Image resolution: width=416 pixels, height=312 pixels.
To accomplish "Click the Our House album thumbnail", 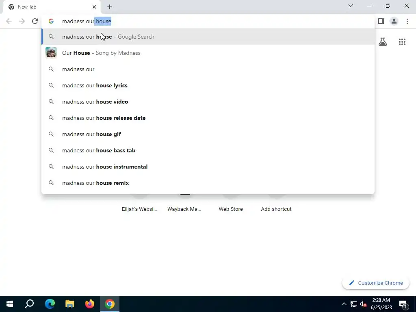I will 51,53.
